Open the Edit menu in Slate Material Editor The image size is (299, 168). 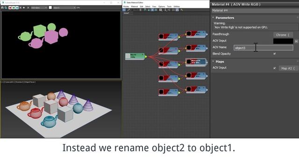click(142, 7)
